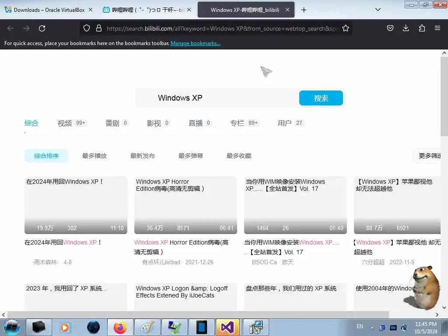Image resolution: width=448 pixels, height=336 pixels.
Task: Select the 直播 tab
Action: pos(200,123)
